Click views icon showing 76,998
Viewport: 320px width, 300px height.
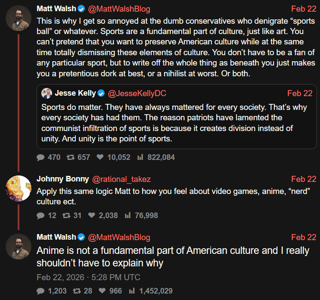coord(127,215)
